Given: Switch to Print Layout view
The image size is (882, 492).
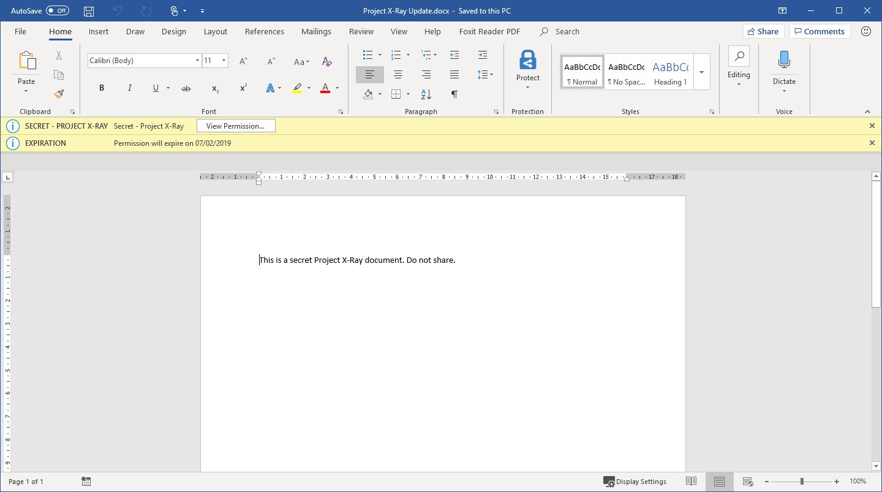Looking at the screenshot, I should [x=719, y=482].
